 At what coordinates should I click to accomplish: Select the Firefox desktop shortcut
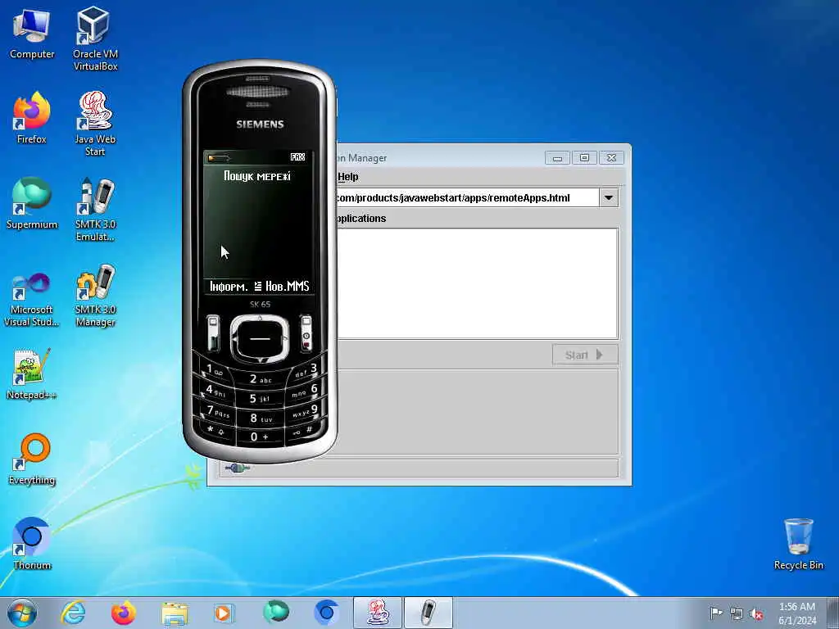pyautogui.click(x=32, y=118)
